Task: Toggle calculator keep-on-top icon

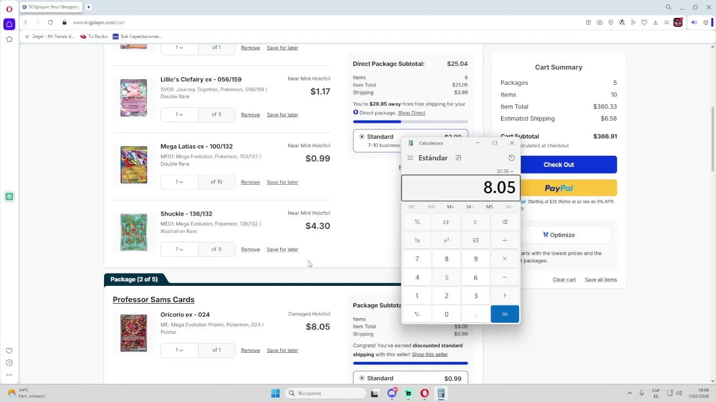Action: point(458,158)
